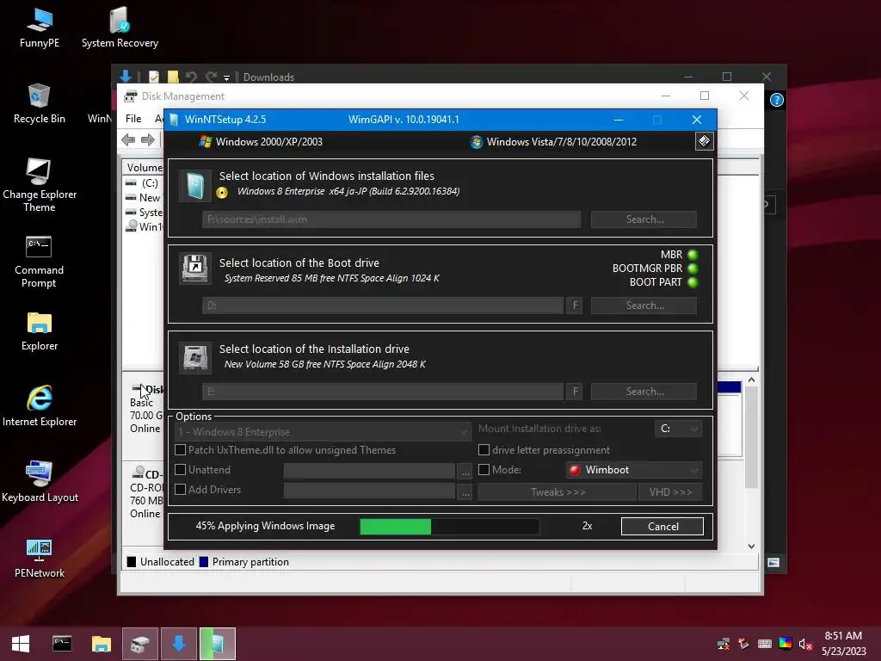This screenshot has width=881, height=661.
Task: Open the mount drive letter C: dropdown
Action: coord(678,429)
